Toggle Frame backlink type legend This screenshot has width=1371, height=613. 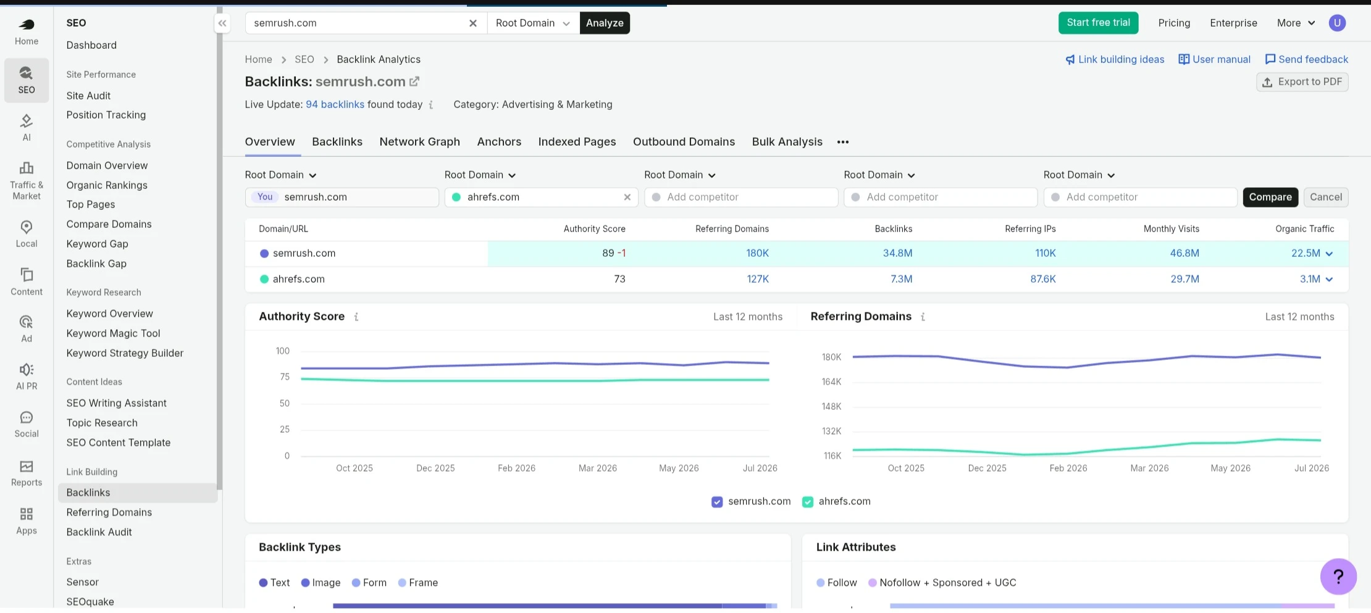(x=418, y=583)
